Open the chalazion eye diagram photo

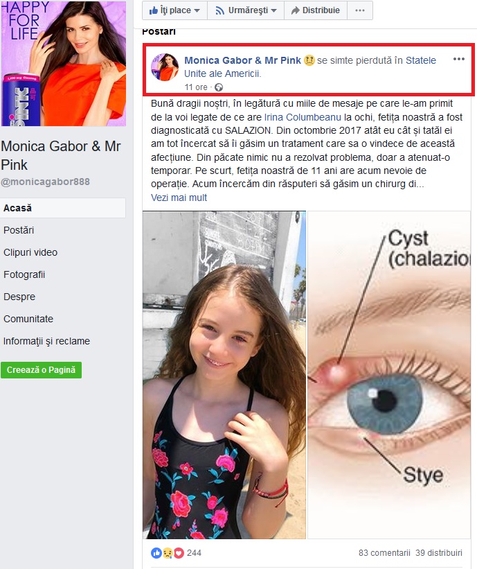[x=389, y=375]
